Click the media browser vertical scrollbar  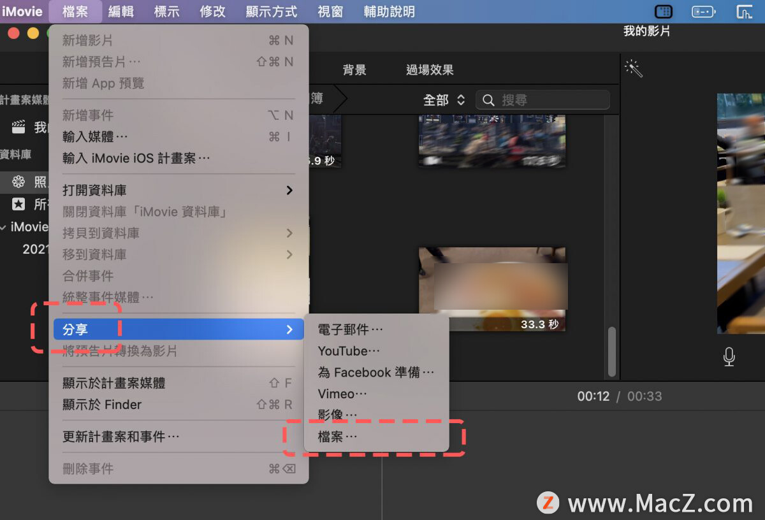(612, 352)
